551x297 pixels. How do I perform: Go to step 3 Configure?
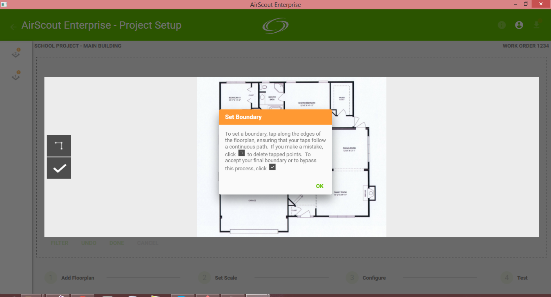point(366,278)
